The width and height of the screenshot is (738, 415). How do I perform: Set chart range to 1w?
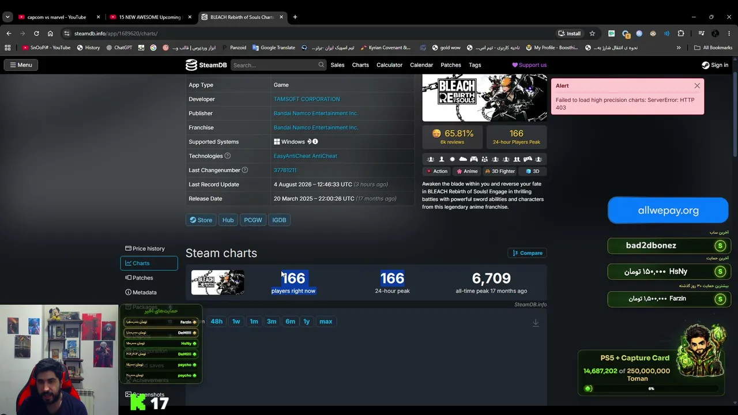pyautogui.click(x=236, y=322)
